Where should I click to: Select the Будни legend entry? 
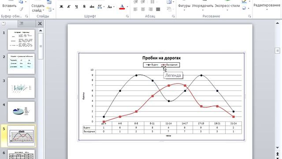[152, 65]
